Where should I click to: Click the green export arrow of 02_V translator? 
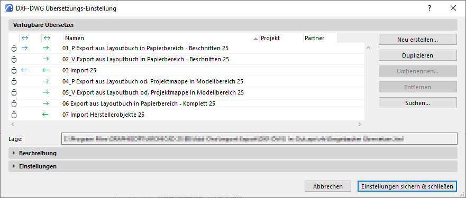pyautogui.click(x=45, y=59)
